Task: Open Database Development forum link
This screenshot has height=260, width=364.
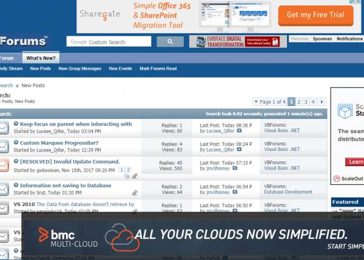Action: tap(288, 192)
